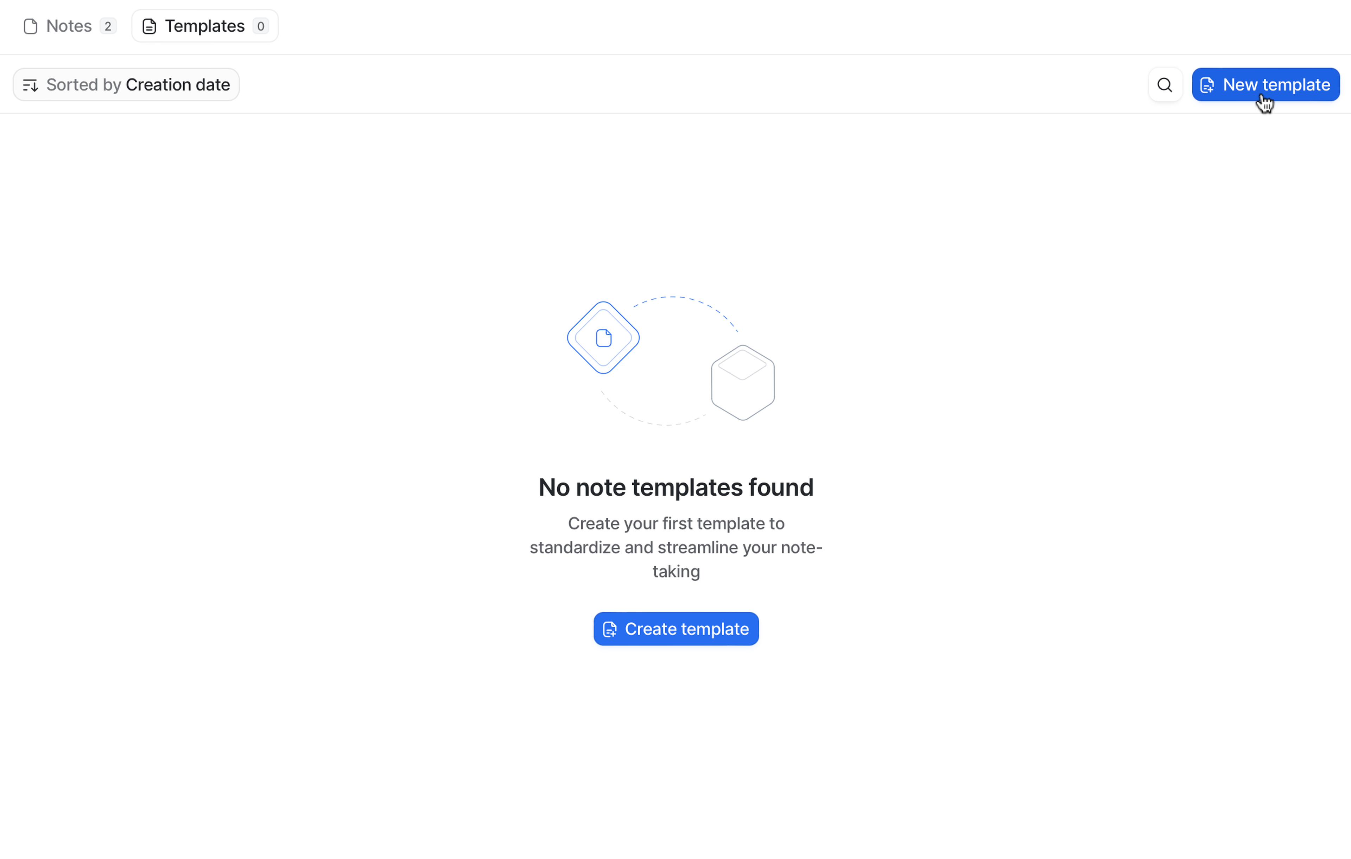Click the document icon on Templates tab
1351x859 pixels.
pos(149,26)
